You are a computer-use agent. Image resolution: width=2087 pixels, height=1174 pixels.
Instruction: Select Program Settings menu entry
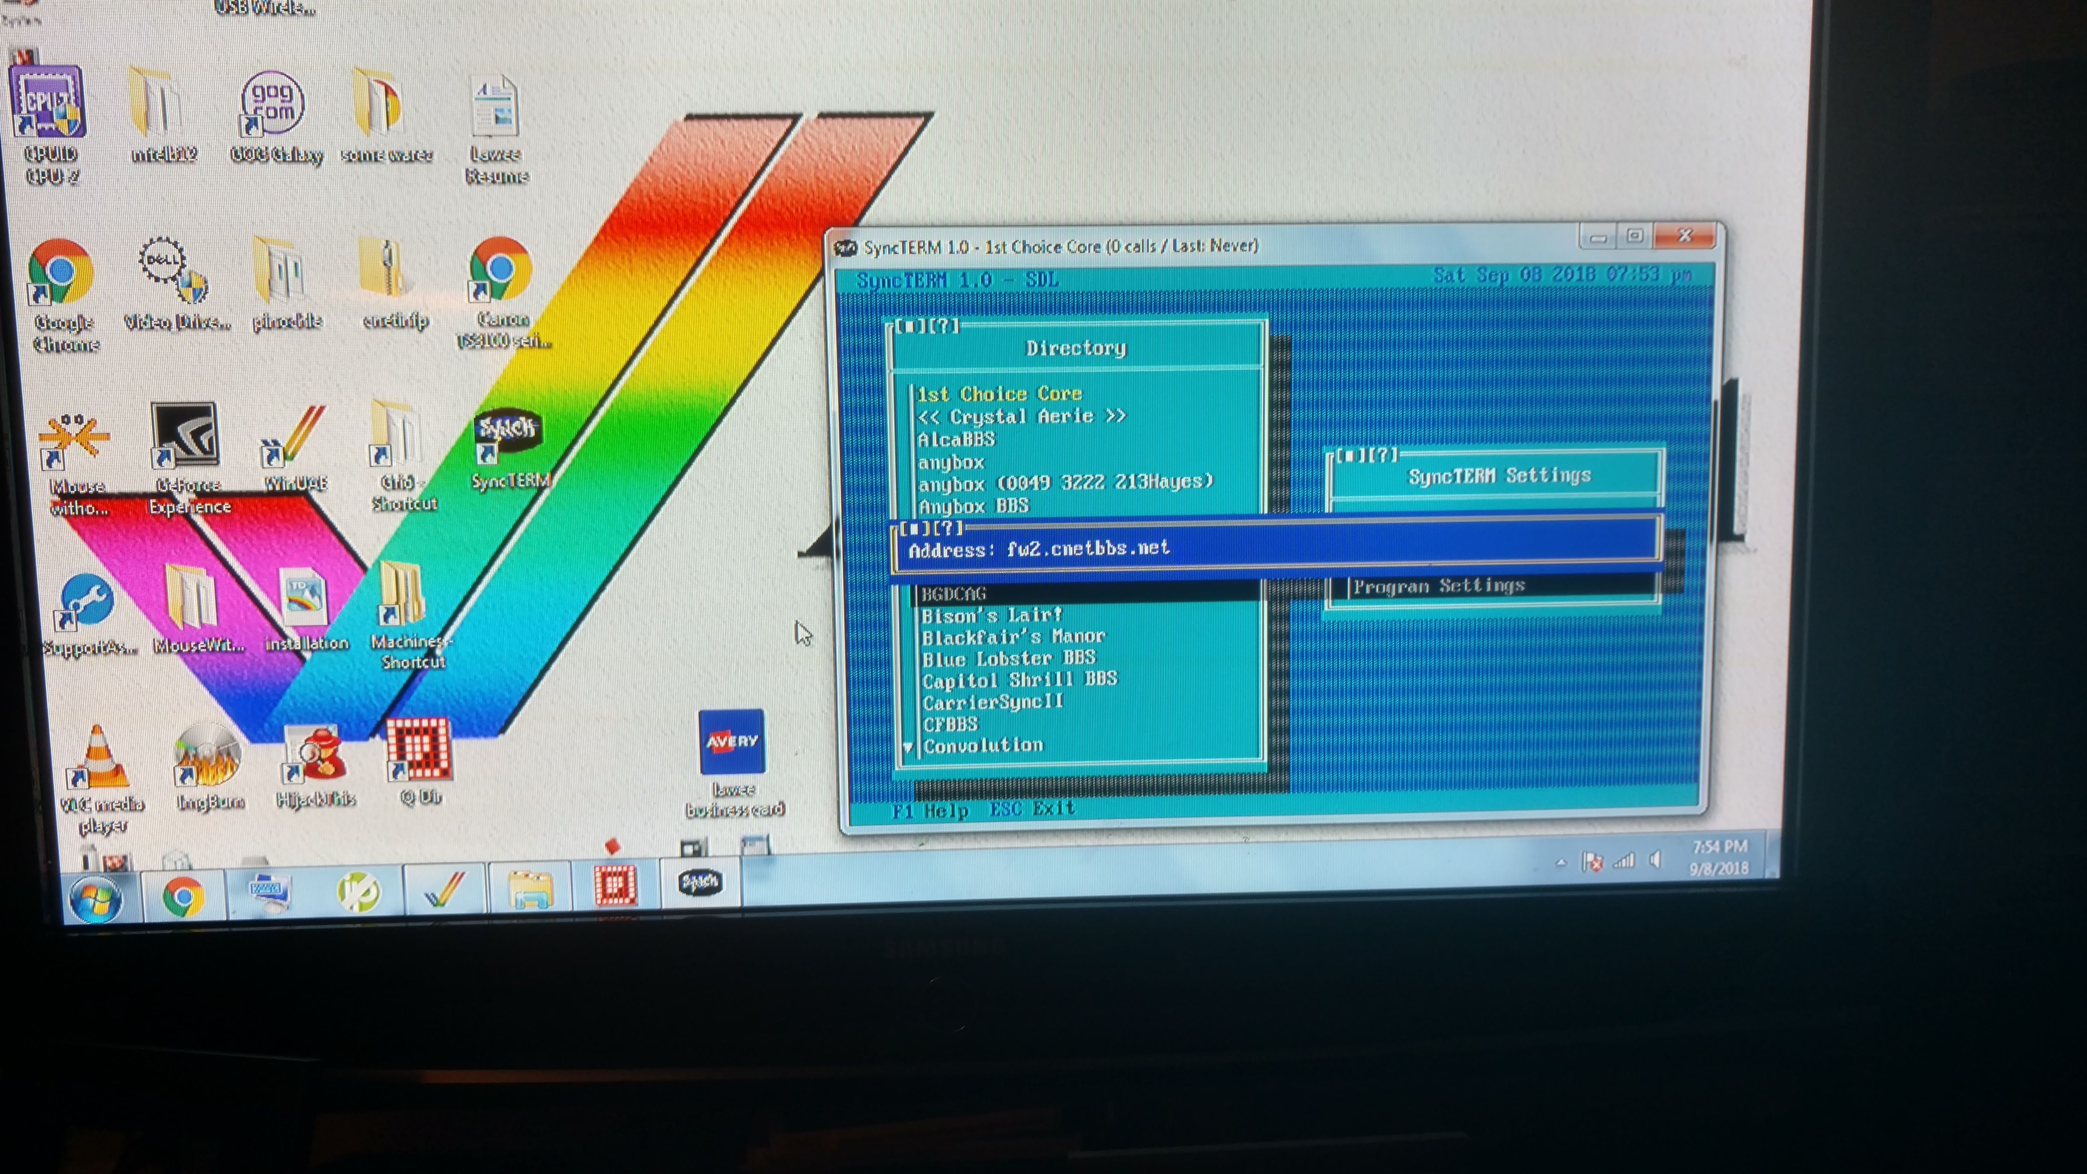[1439, 586]
